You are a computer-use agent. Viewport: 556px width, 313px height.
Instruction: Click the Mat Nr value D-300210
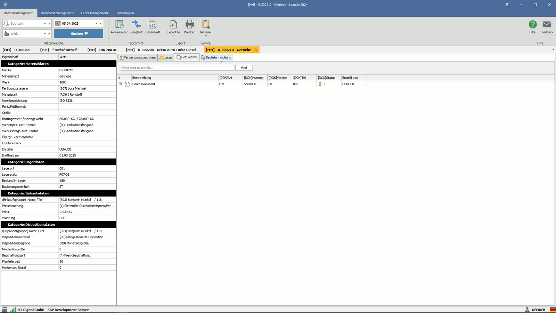click(x=87, y=70)
